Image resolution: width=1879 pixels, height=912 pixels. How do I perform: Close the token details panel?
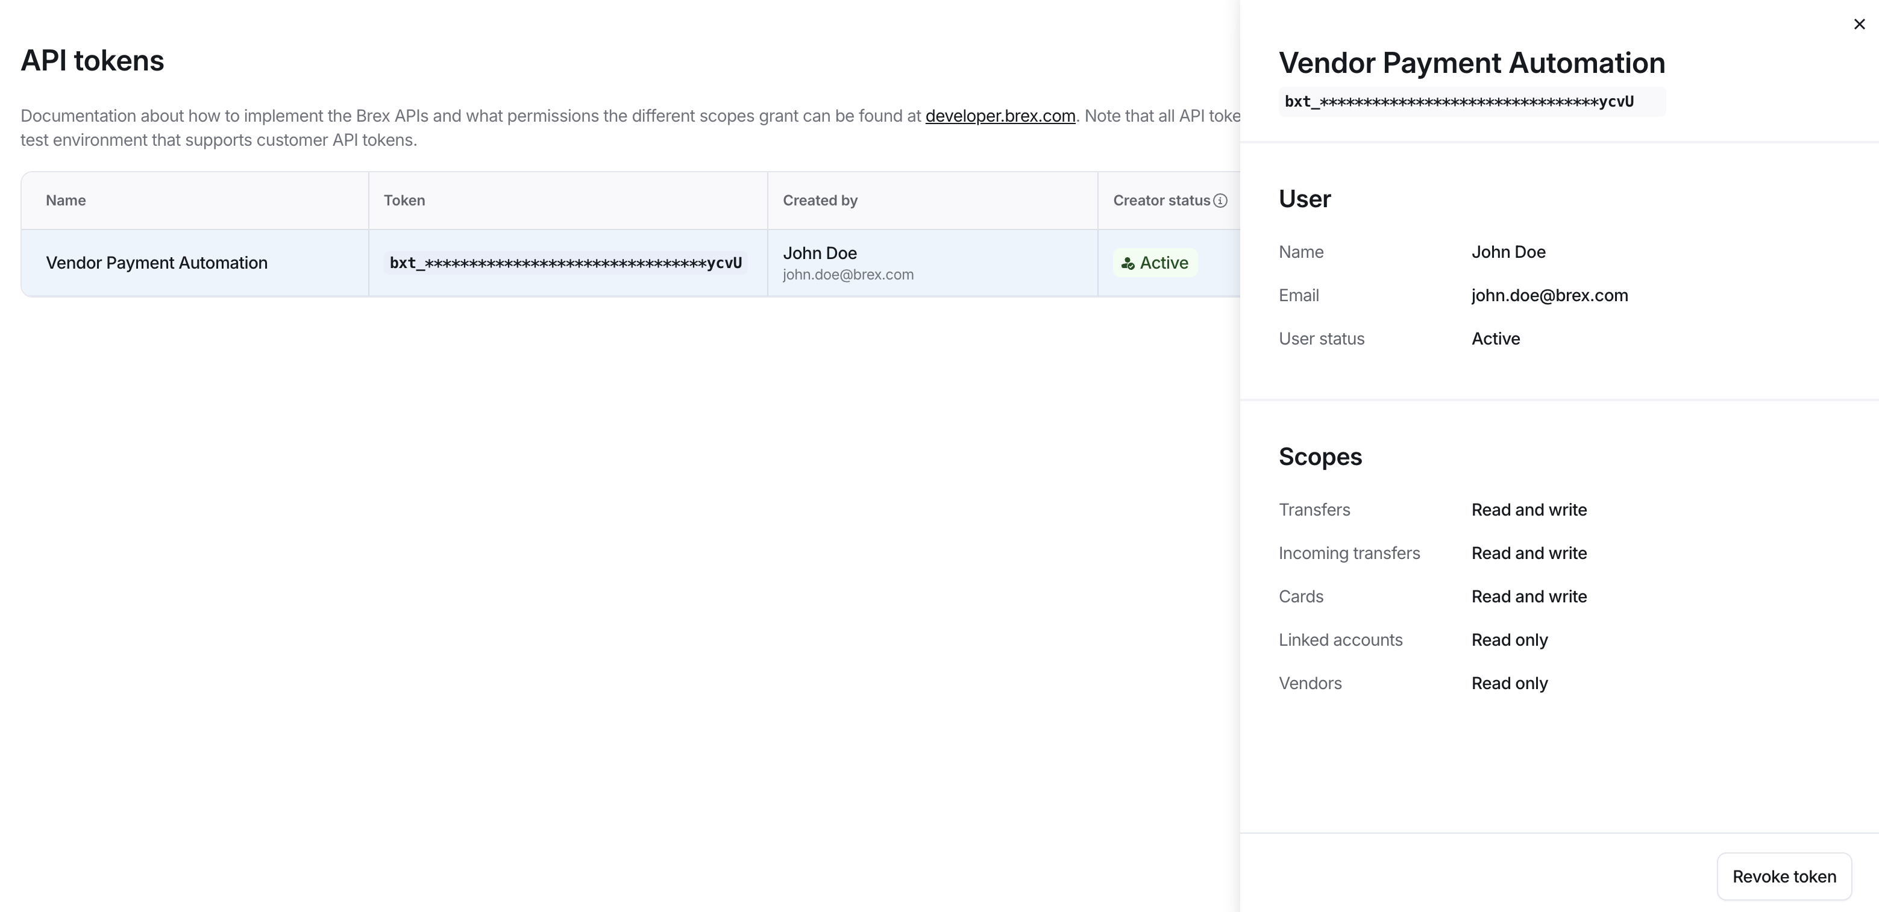[x=1859, y=24]
